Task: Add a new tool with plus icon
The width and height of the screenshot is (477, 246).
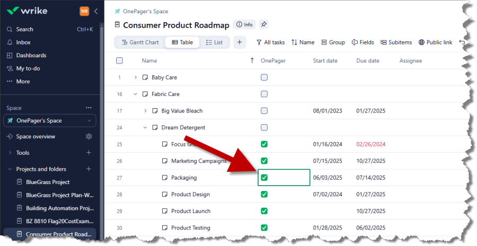Action: 89,153
